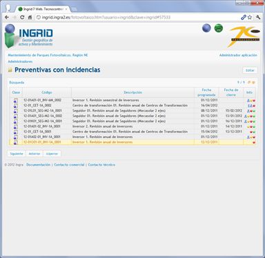Open the Documentación footer link
This screenshot has width=265, height=258.
coord(38,165)
